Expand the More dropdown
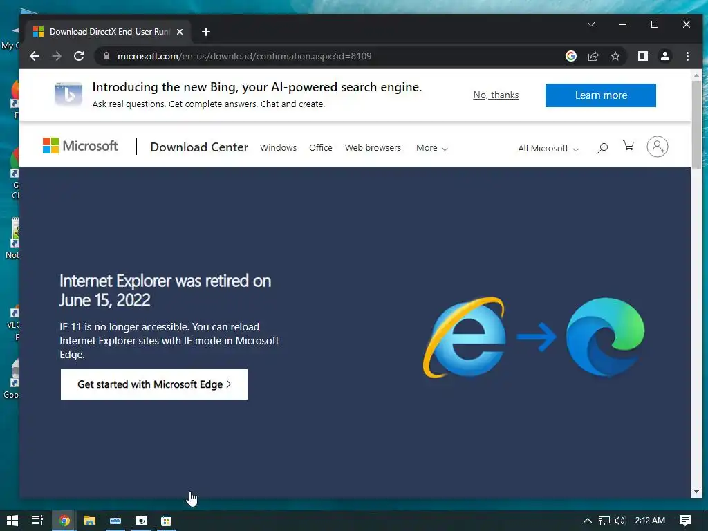The image size is (708, 531). [x=431, y=148]
